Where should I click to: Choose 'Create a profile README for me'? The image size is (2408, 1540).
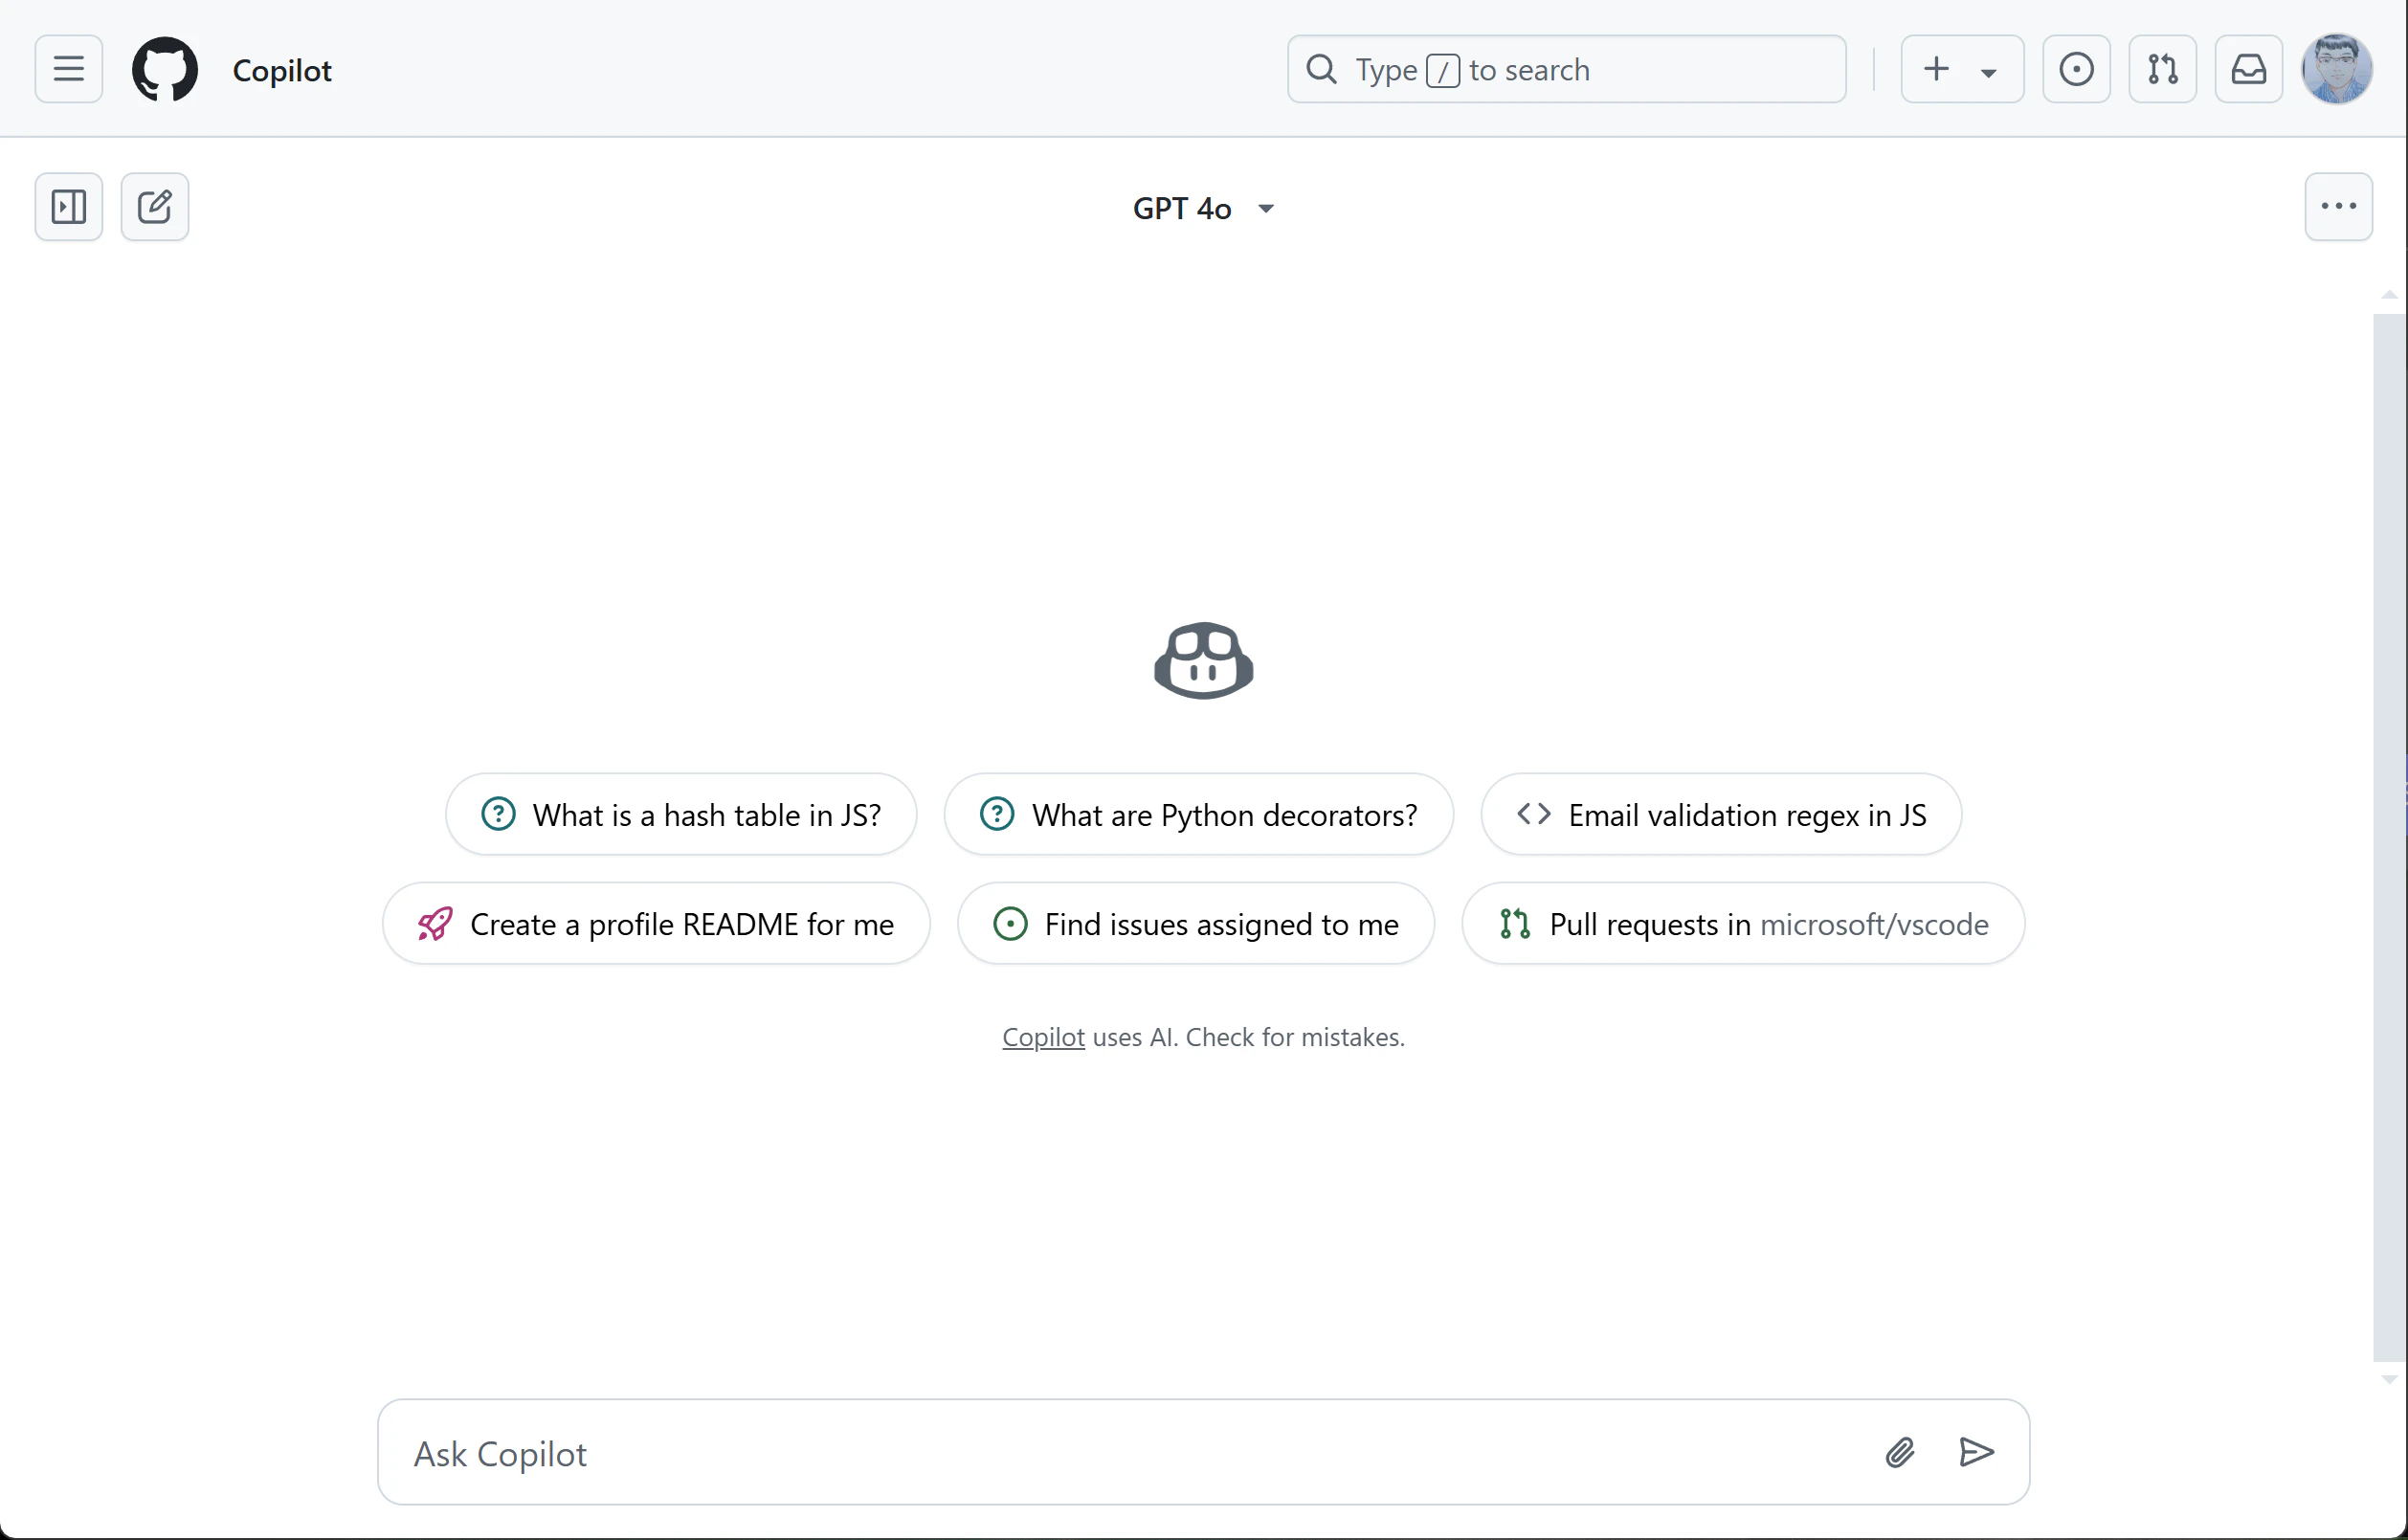tap(656, 923)
